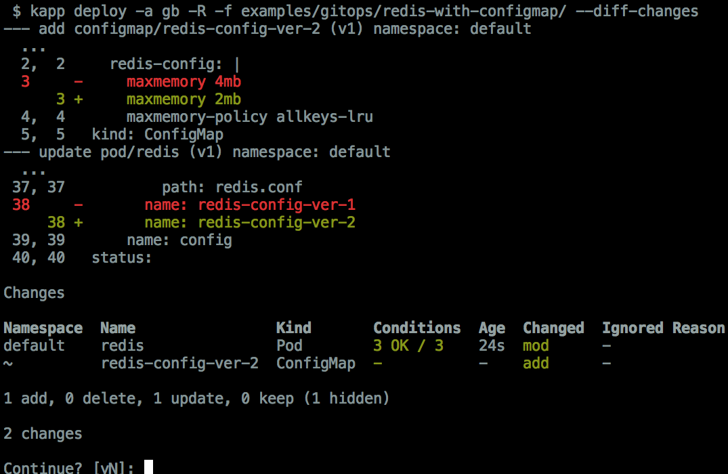Click the kapp deploy command line
Screen dimensions: 728x474
point(355,11)
